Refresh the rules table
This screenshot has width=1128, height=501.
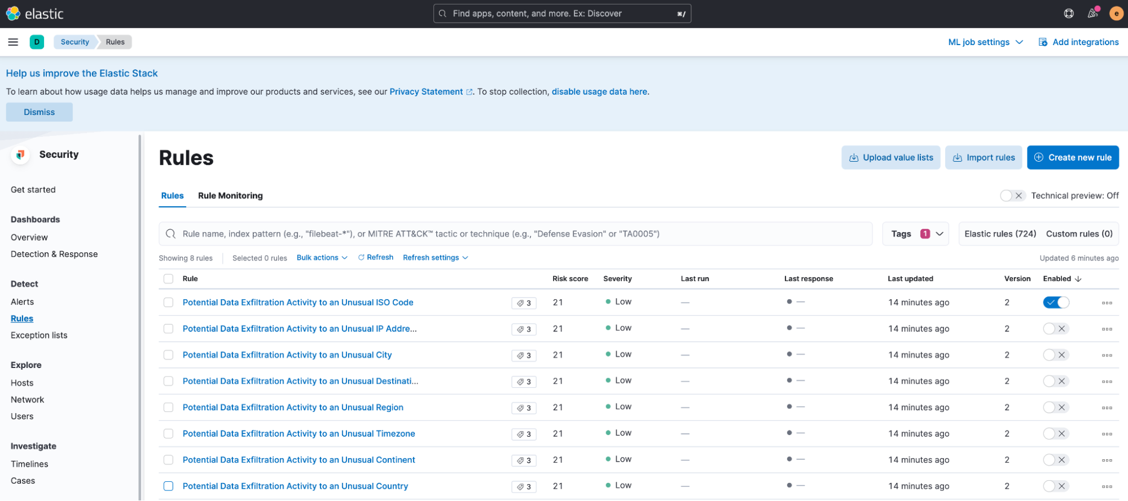(375, 258)
